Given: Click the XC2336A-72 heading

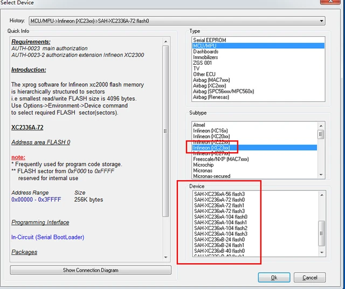Looking at the screenshot, I should tap(27, 127).
